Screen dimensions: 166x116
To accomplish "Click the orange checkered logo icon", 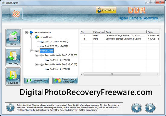I will (16, 14).
